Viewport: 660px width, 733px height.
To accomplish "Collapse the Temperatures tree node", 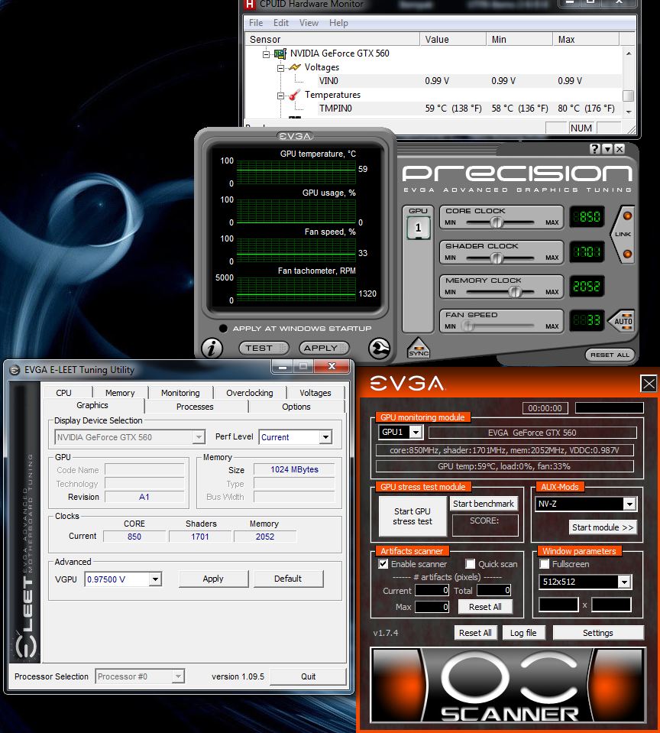I will [280, 96].
